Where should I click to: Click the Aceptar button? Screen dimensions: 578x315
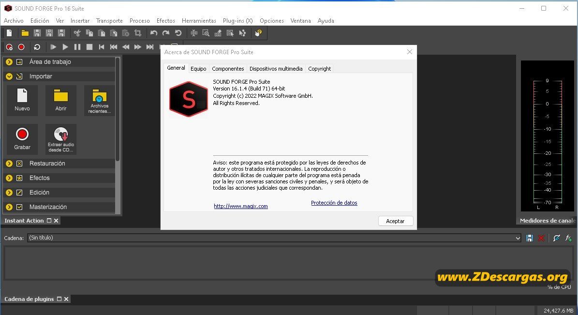396,221
